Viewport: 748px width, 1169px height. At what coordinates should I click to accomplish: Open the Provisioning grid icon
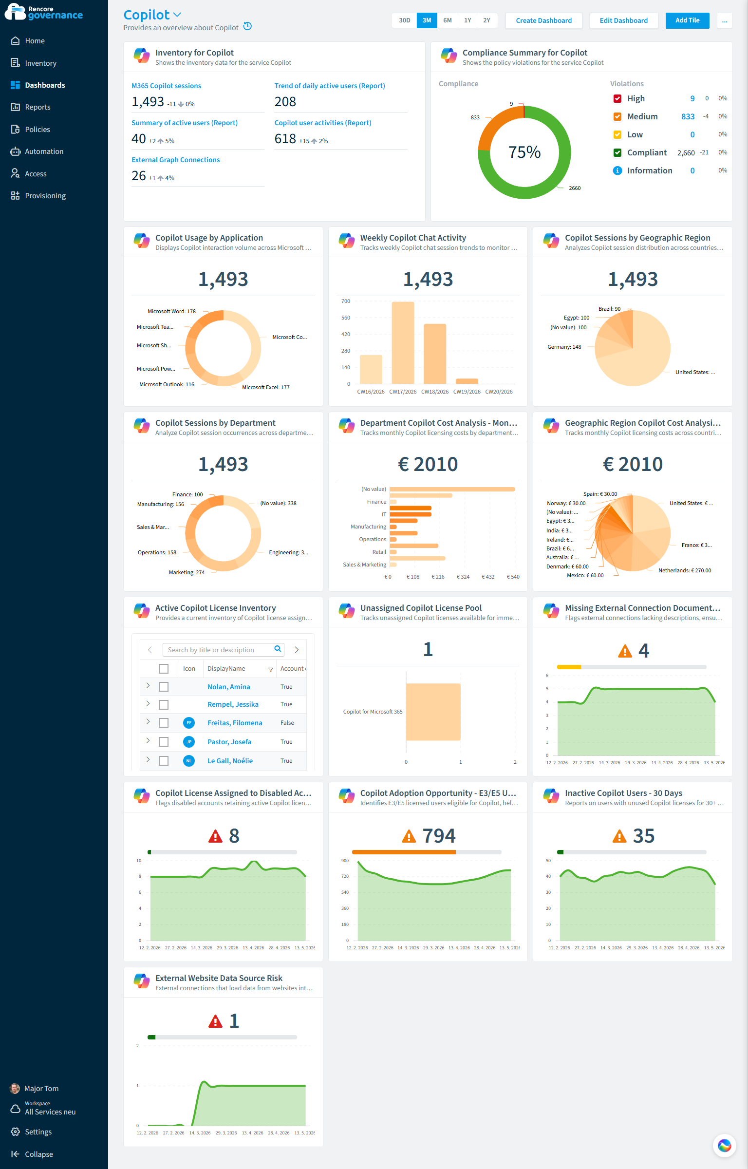15,195
